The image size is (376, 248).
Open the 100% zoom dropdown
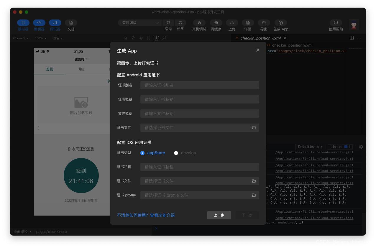(x=41, y=38)
